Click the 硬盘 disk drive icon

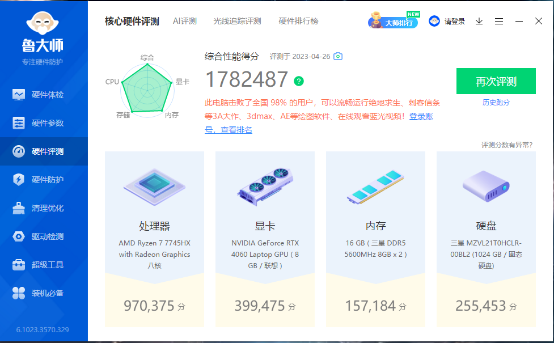tap(486, 187)
